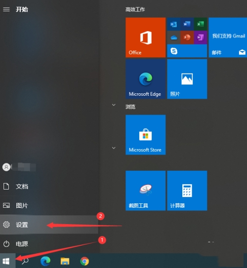Click the Windows Start button on taskbar
Screen dimensions: 247x268
coord(6,261)
